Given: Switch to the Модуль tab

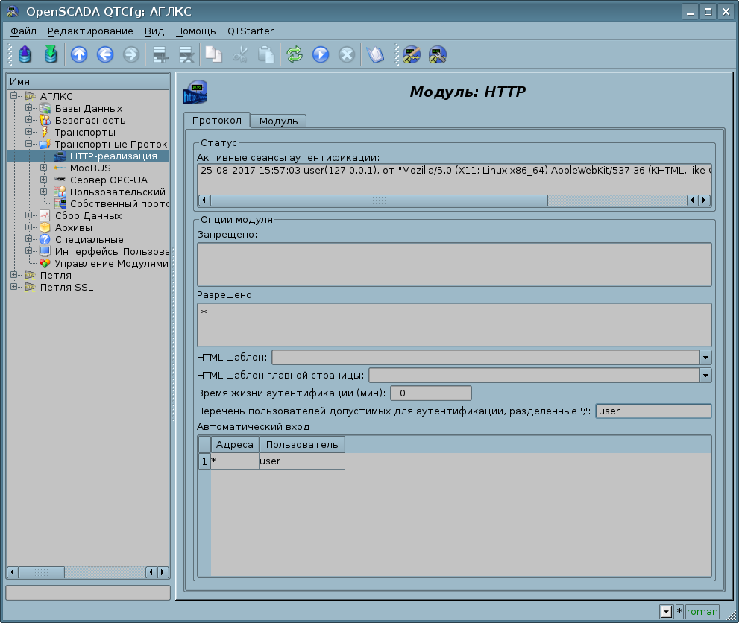Looking at the screenshot, I should pos(278,121).
